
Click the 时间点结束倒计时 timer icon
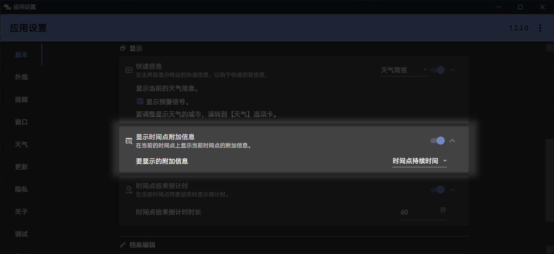click(129, 190)
